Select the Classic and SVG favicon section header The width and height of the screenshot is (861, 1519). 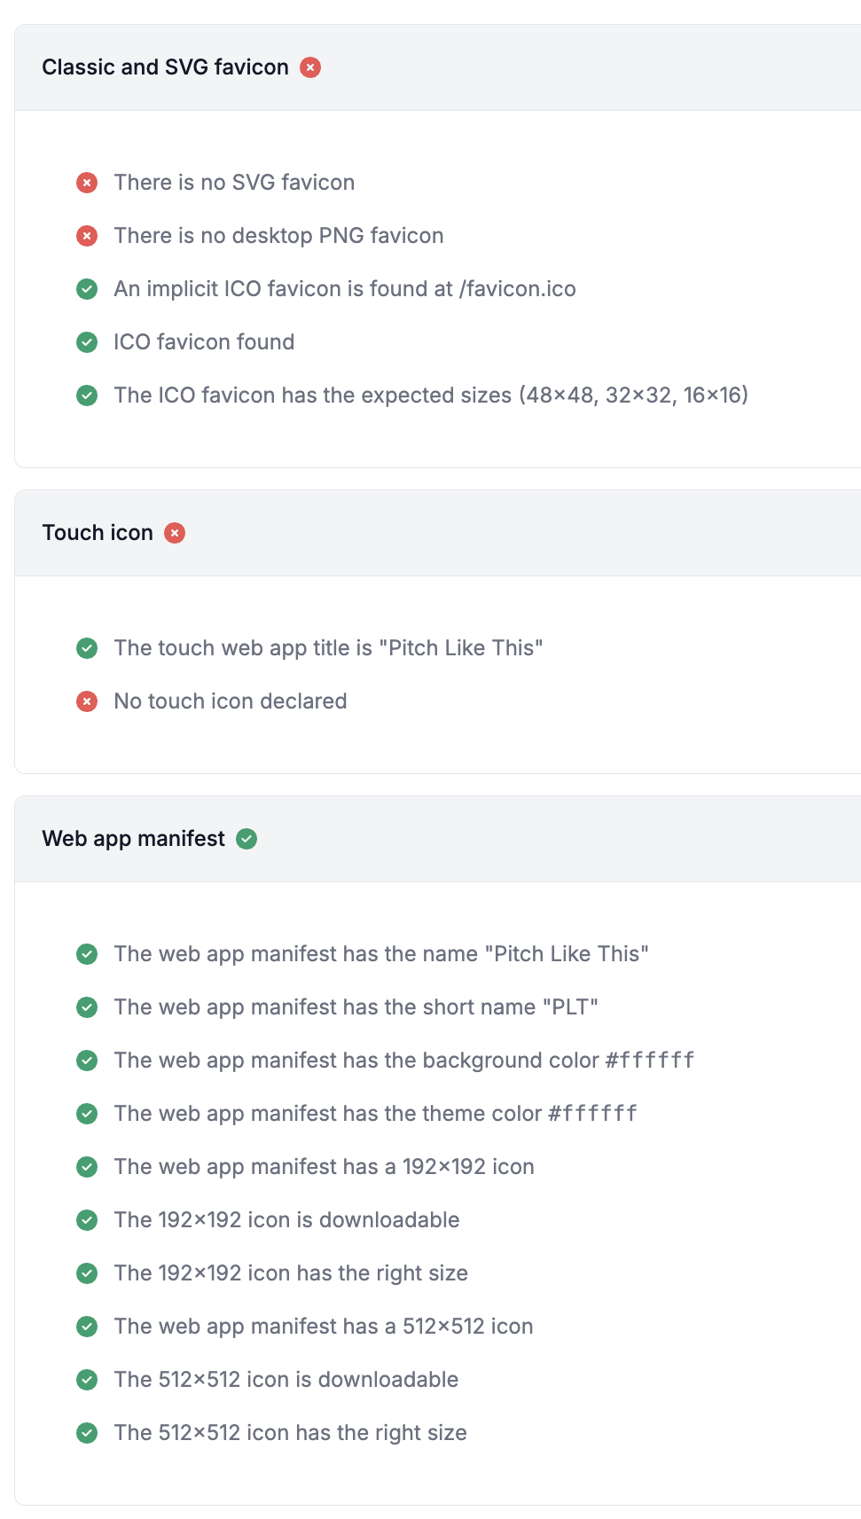165,67
